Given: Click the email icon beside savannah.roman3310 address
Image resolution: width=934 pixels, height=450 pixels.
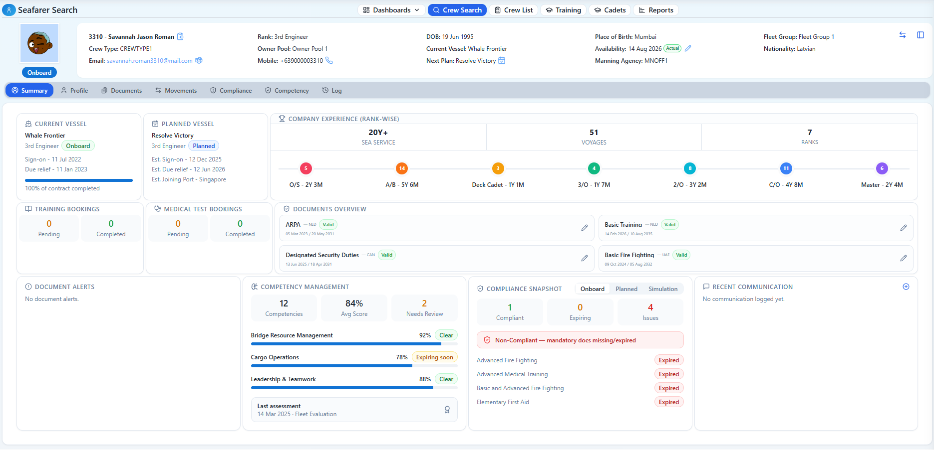Looking at the screenshot, I should [x=199, y=60].
